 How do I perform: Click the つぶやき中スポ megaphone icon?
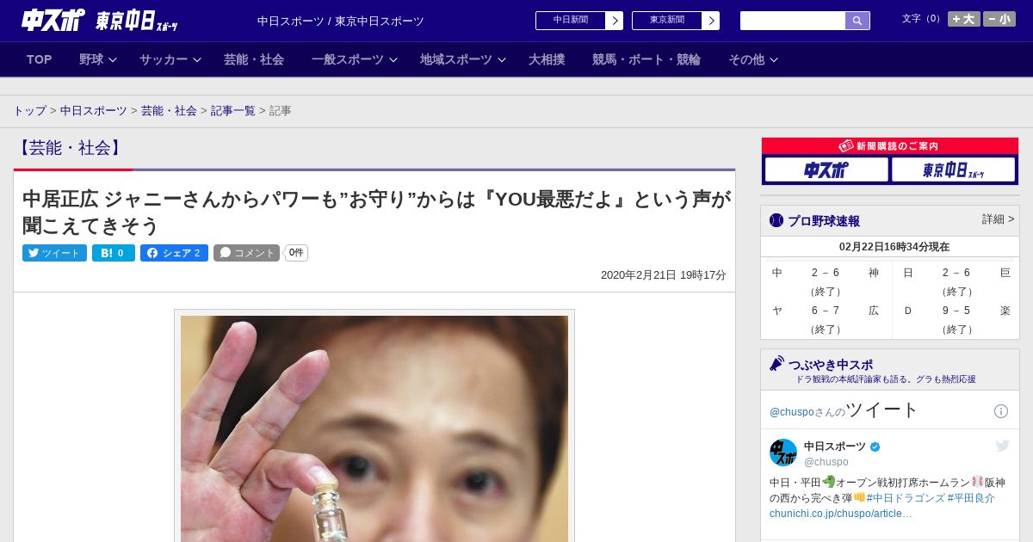[x=777, y=364]
